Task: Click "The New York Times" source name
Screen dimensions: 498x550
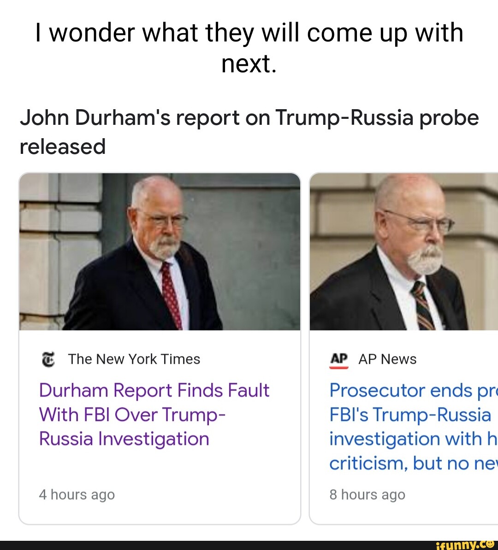Action: (134, 359)
